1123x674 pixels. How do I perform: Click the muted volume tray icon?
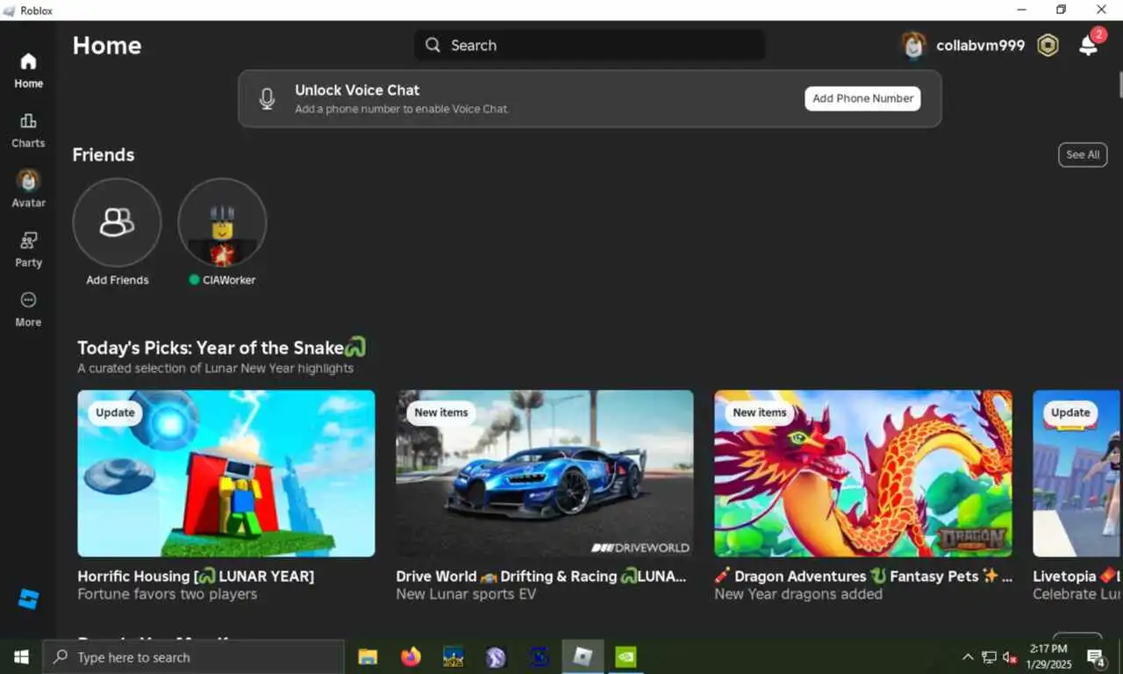(x=1010, y=657)
